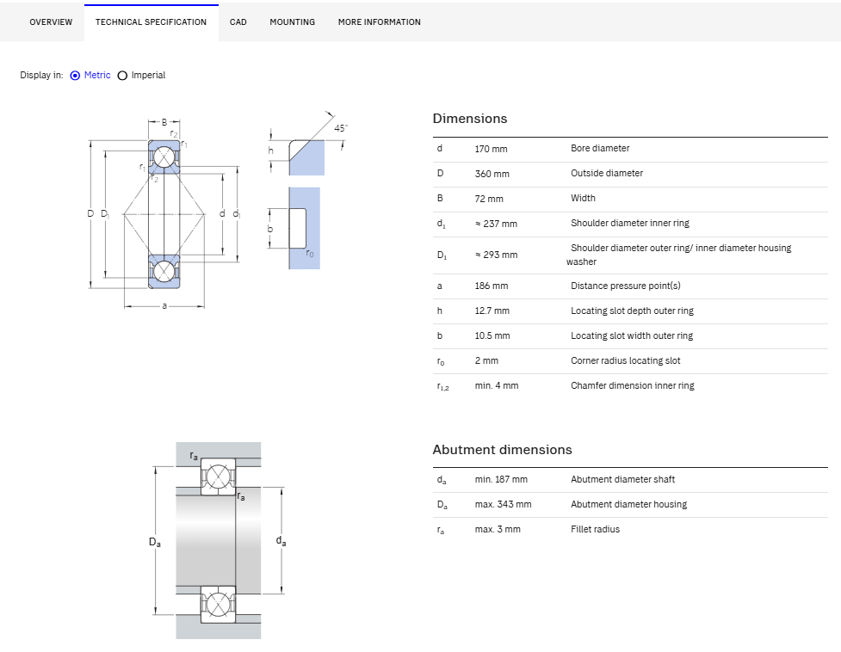Click the locating slot detail drawing
The width and height of the screenshot is (841, 652).
tap(306, 190)
